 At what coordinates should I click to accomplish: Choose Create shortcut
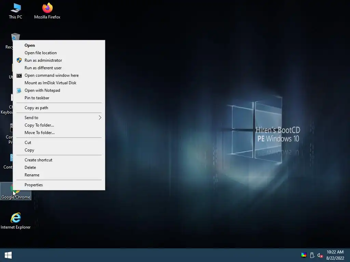pos(59,160)
